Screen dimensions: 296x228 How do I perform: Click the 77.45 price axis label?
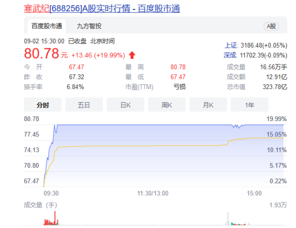tap(32, 134)
